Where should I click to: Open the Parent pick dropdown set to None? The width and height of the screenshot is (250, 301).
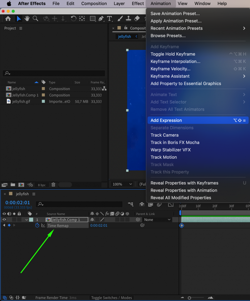157,220
